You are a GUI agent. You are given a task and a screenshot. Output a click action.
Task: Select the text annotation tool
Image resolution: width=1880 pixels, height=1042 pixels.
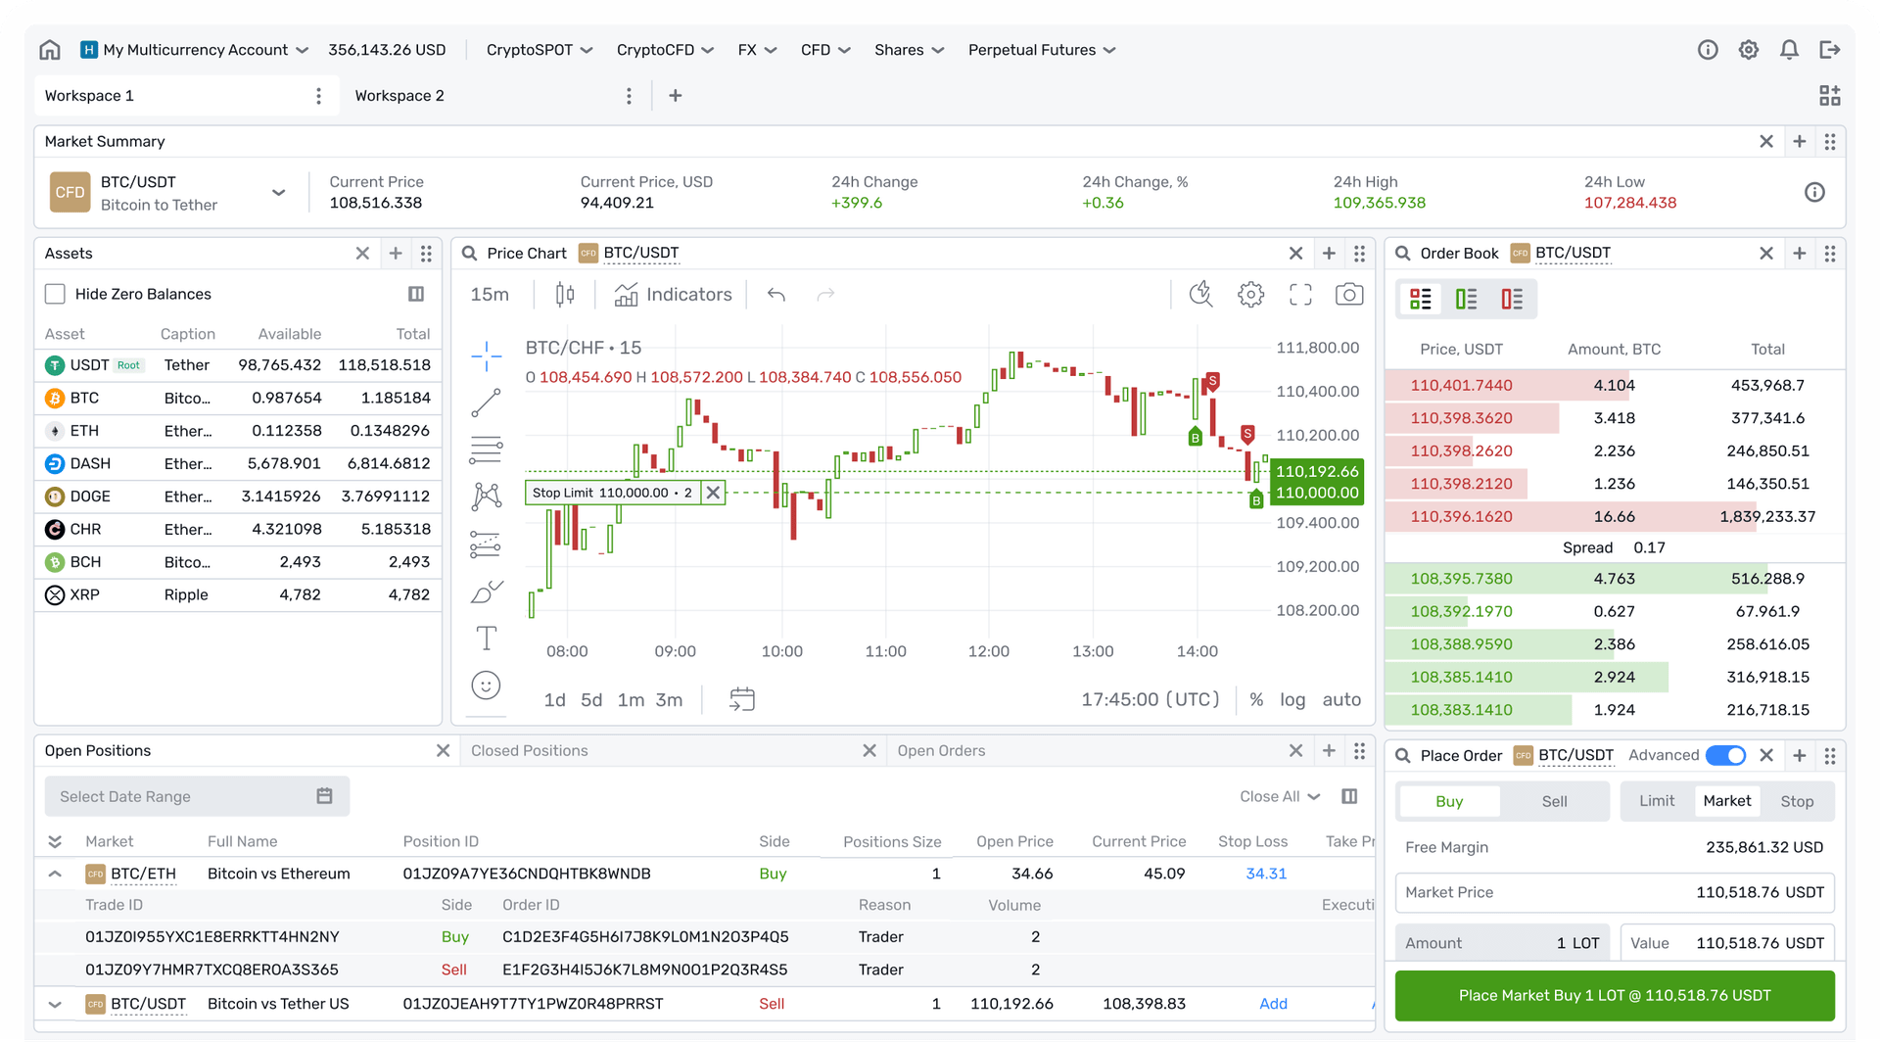(485, 638)
